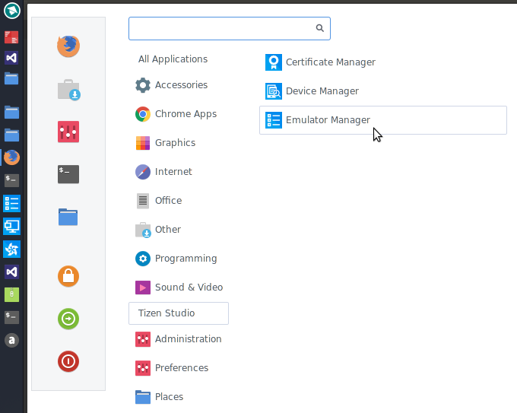Click the red Shut Down power icon
517x413 pixels.
pos(68,361)
